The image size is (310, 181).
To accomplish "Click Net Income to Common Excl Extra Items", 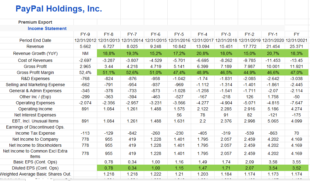I will 35,154.
